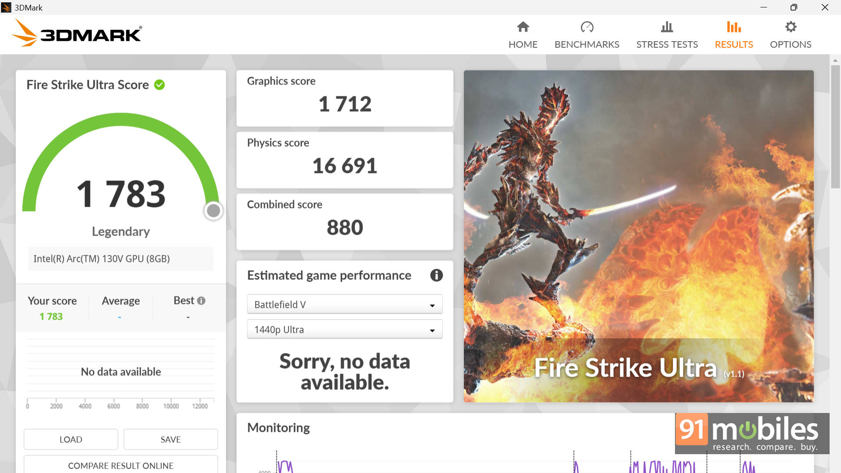The image size is (841, 473).
Task: Click the info icon beside Best
Action: (201, 301)
